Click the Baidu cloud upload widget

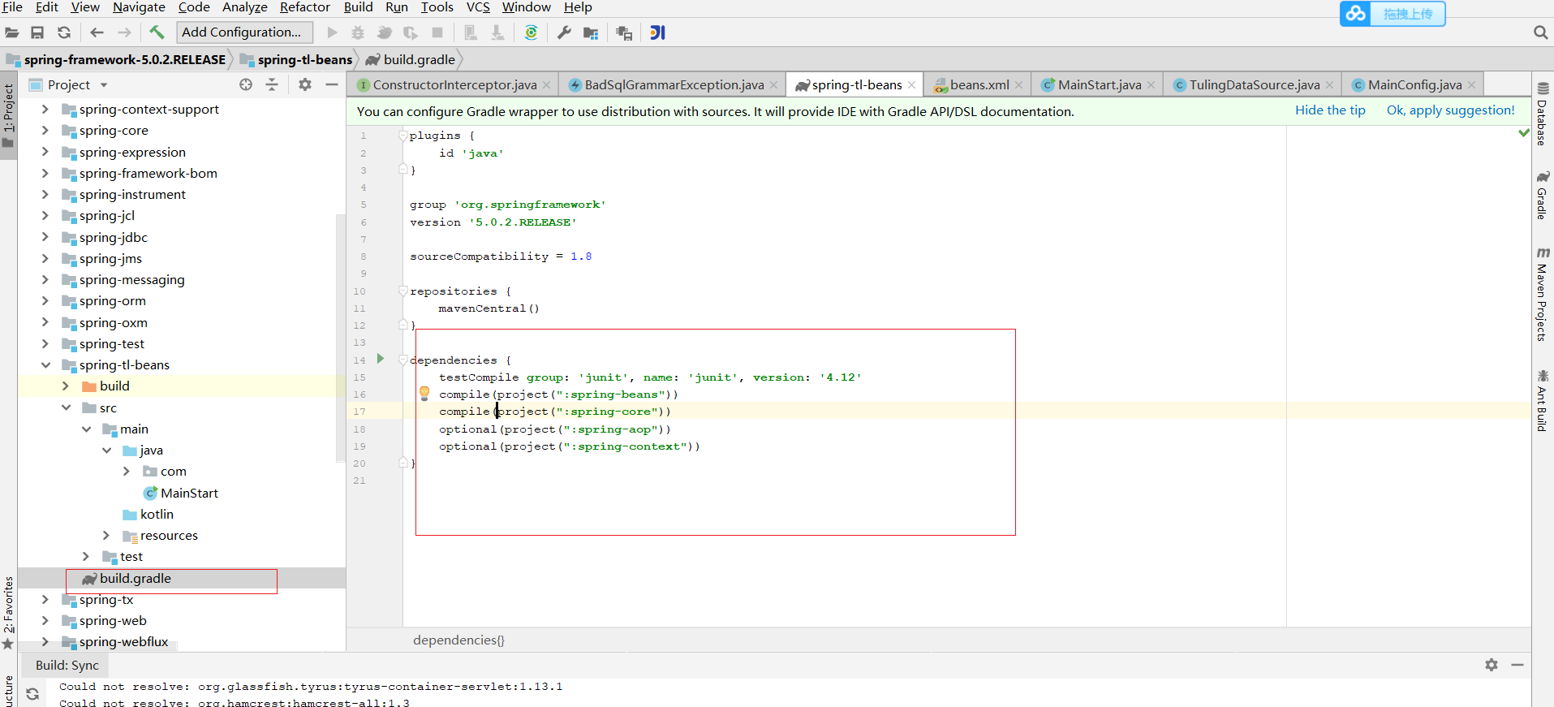click(1393, 14)
